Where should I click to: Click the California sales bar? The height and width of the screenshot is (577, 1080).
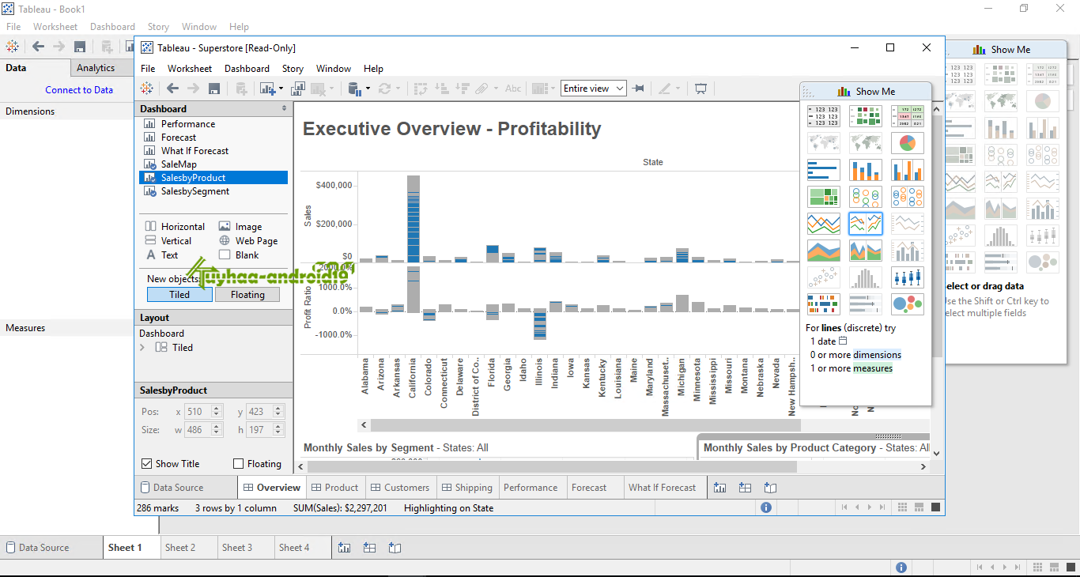coord(413,219)
